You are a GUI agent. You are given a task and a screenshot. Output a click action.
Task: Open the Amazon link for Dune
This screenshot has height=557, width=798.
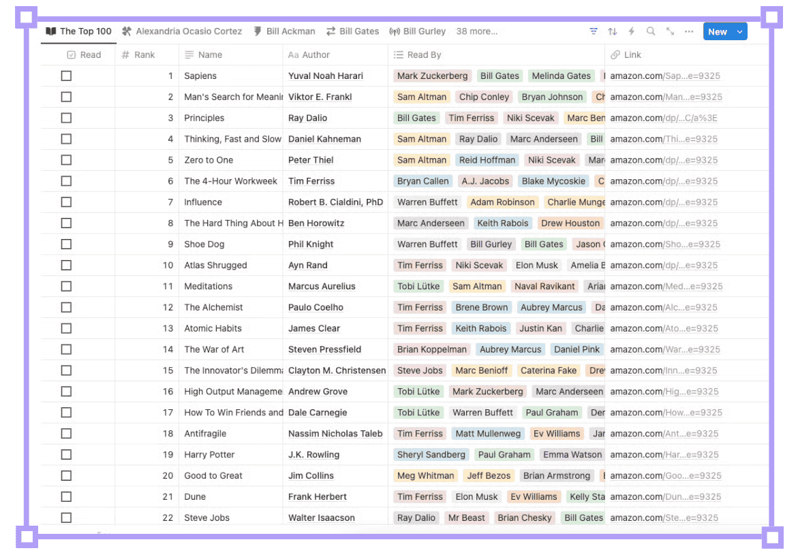[666, 497]
